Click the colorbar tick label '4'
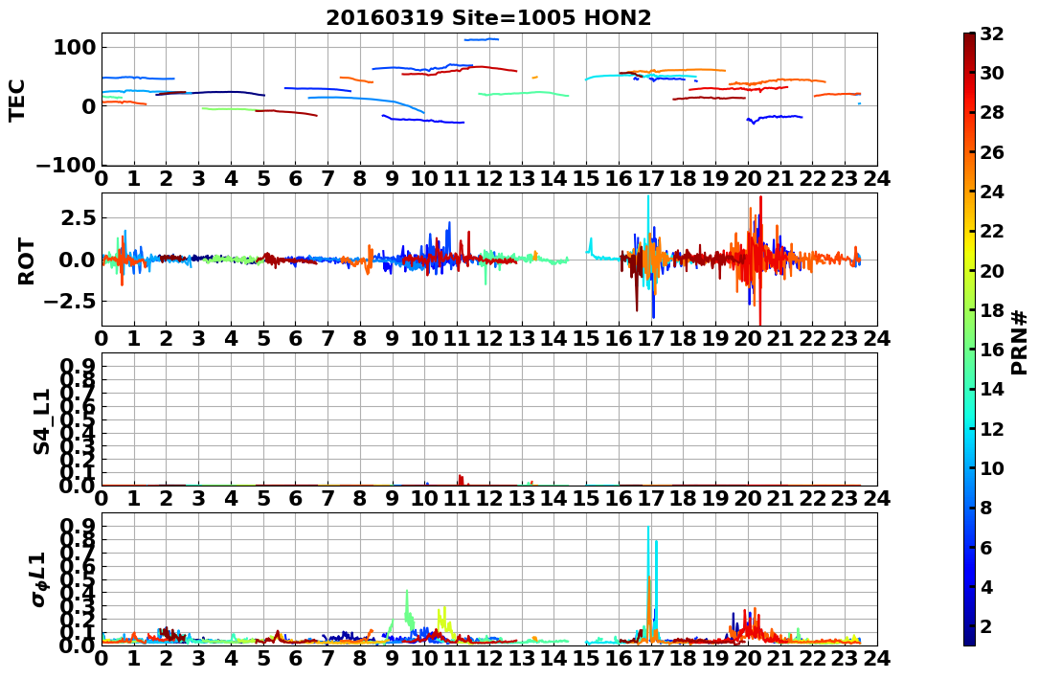Image resolution: width=1039 pixels, height=679 pixels. (x=985, y=587)
